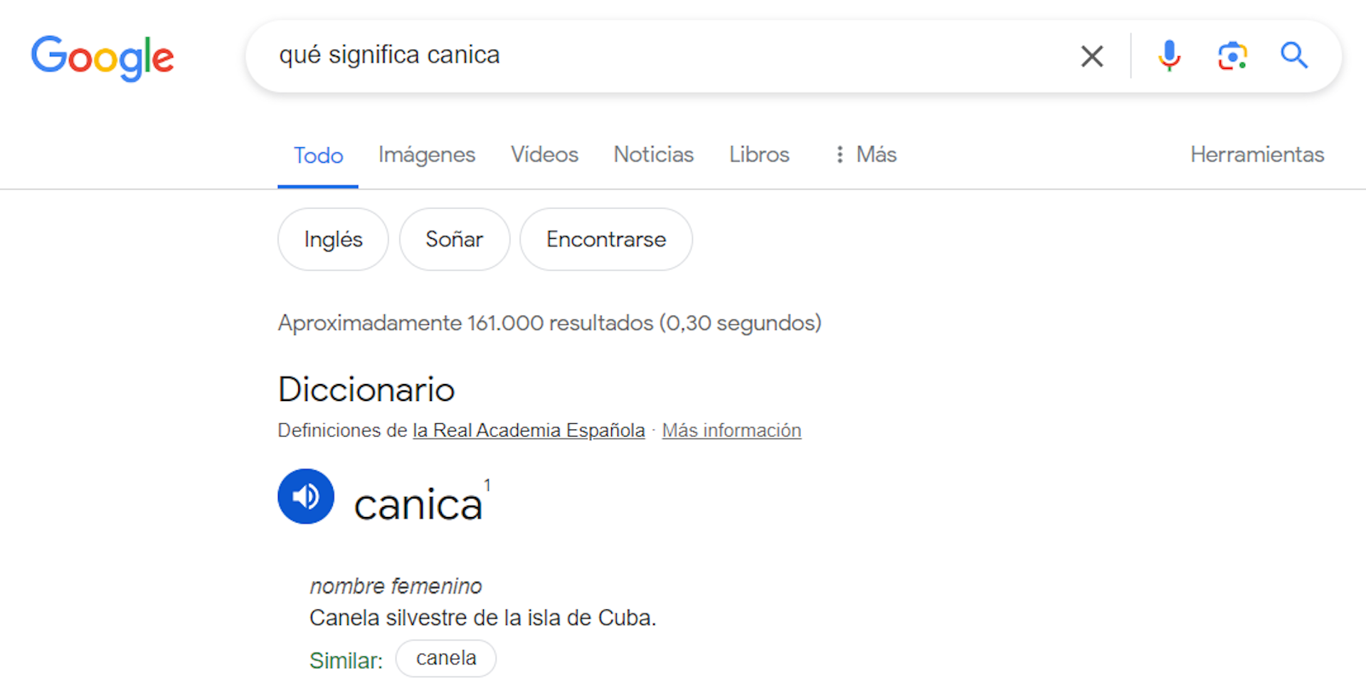Open la Real Academia Española link
This screenshot has height=699, width=1366.
tap(529, 430)
